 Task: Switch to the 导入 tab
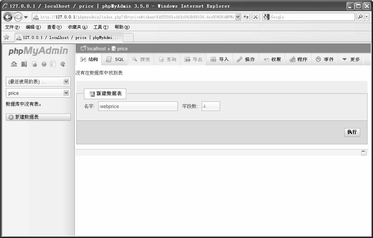click(220, 59)
